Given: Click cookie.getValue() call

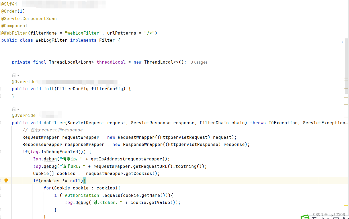Looking at the screenshot, I should point(154,203).
